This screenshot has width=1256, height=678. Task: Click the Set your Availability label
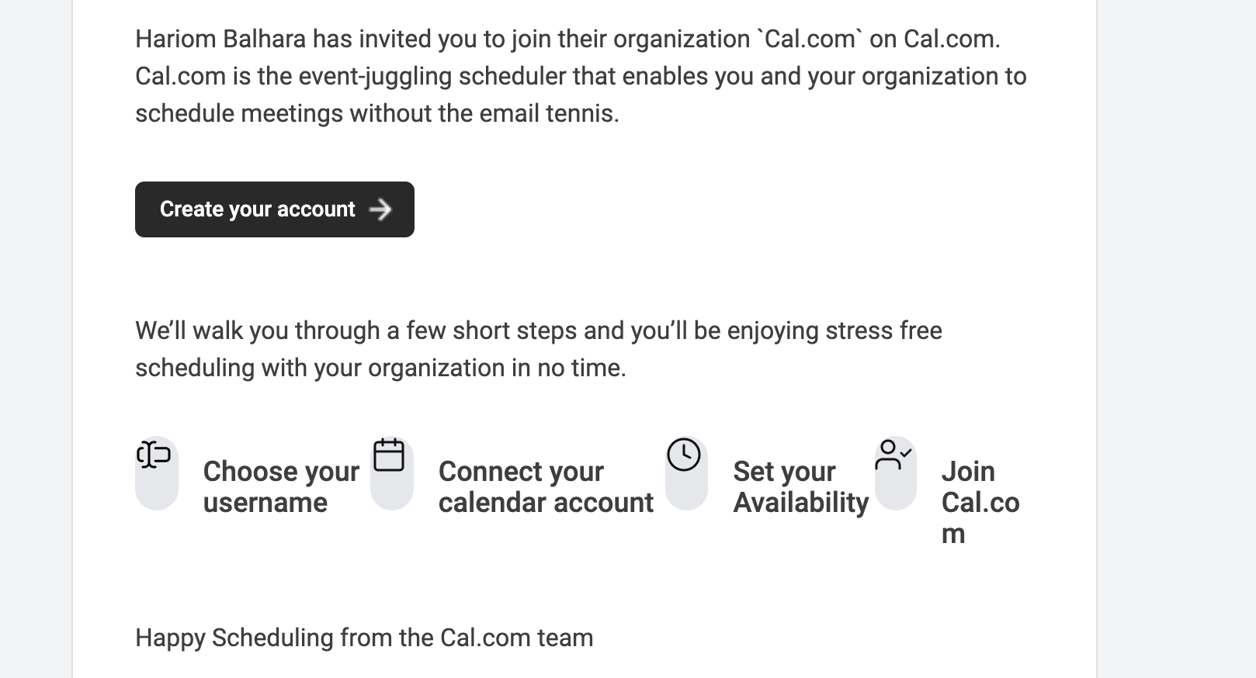[800, 486]
